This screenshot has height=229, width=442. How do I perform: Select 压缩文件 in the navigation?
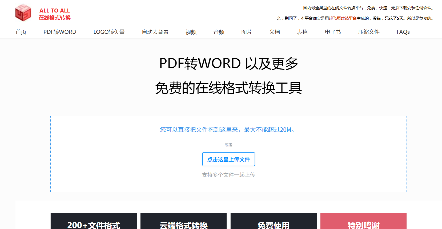(x=369, y=32)
